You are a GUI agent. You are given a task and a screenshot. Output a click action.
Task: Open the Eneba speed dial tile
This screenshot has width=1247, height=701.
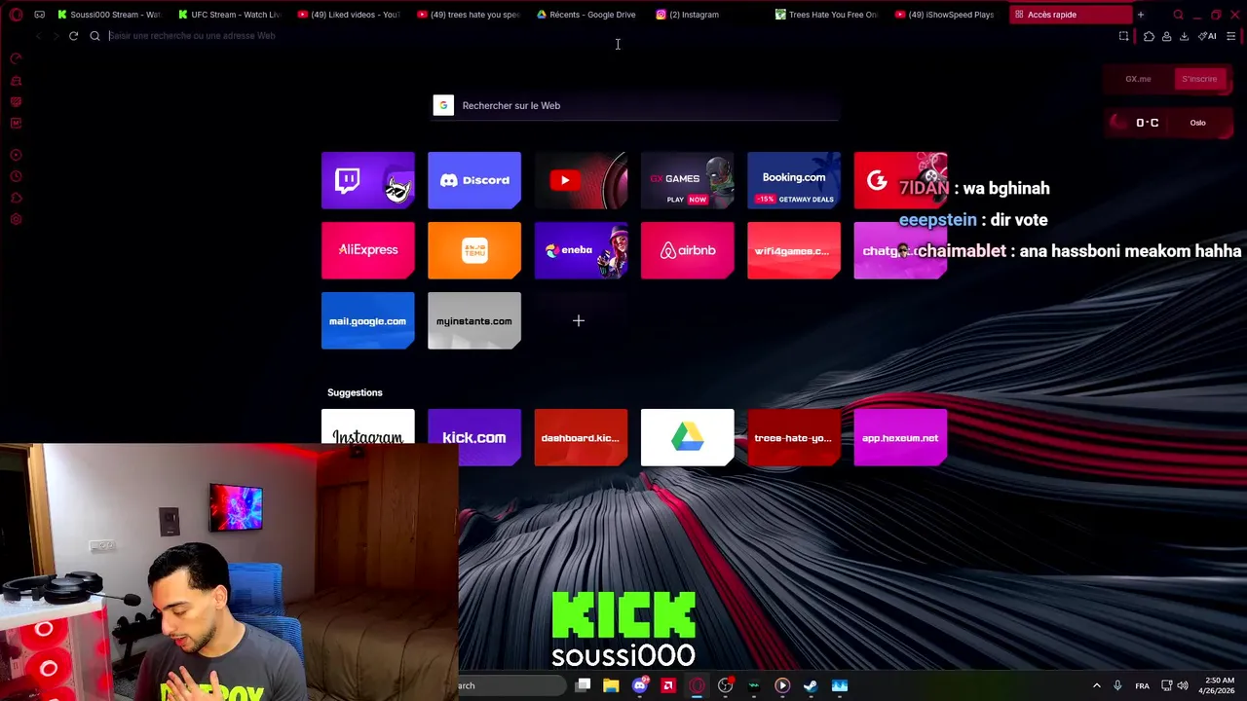tap(581, 250)
